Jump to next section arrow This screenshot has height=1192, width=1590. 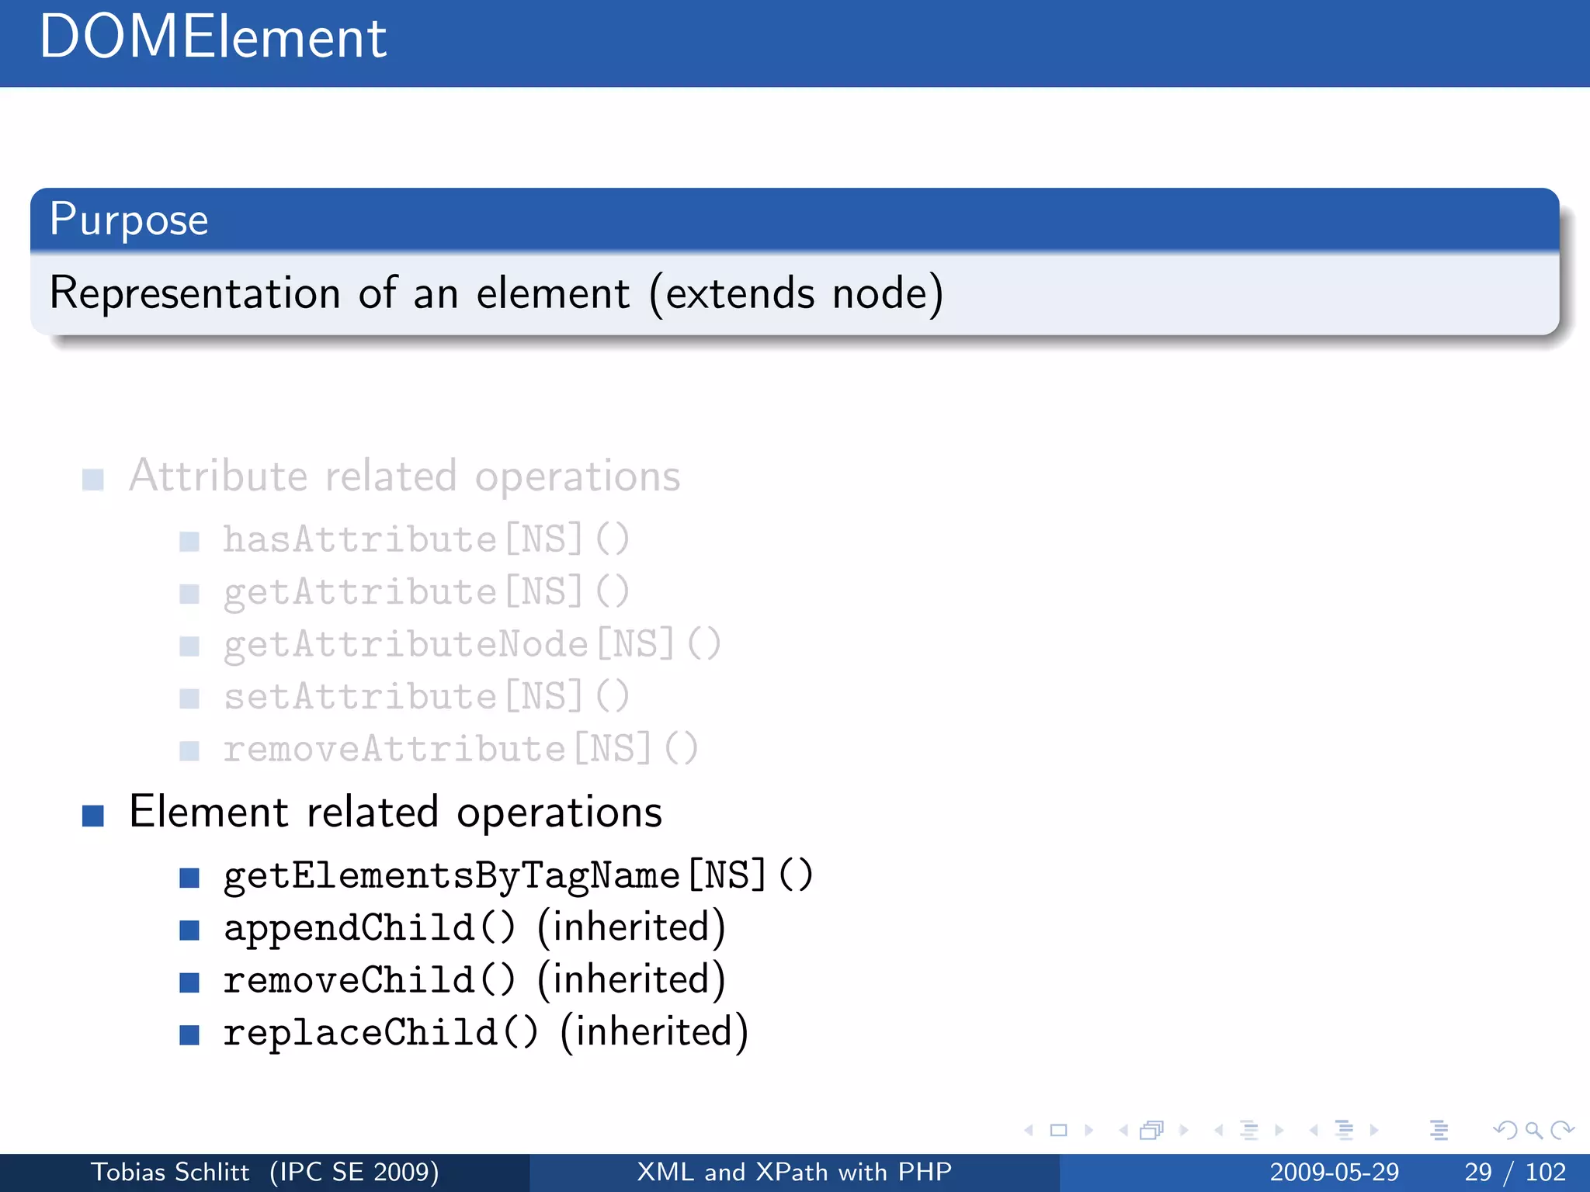pos(1374,1131)
